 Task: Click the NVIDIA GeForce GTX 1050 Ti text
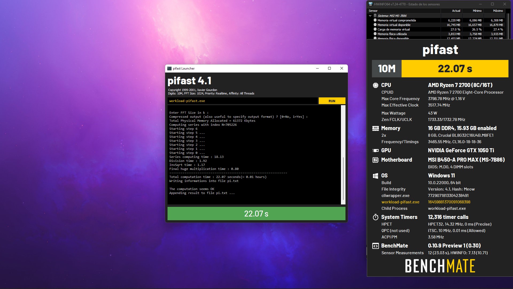click(x=461, y=150)
